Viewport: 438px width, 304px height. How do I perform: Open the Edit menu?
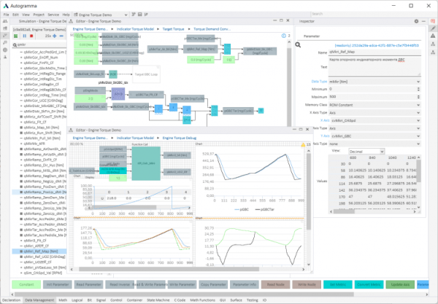15,15
